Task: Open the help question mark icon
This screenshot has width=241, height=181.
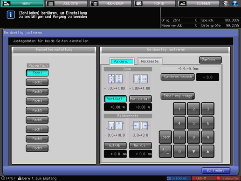Action: [x=235, y=3]
